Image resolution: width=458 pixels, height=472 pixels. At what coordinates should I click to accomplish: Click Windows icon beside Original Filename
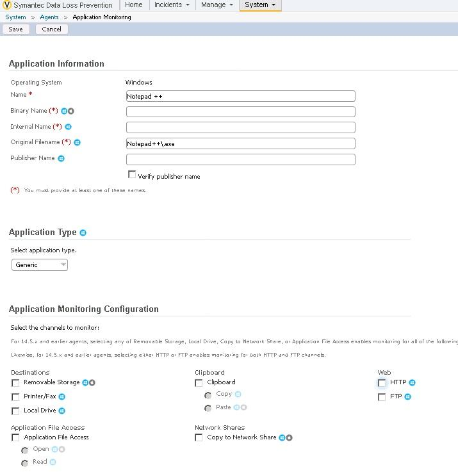click(77, 142)
